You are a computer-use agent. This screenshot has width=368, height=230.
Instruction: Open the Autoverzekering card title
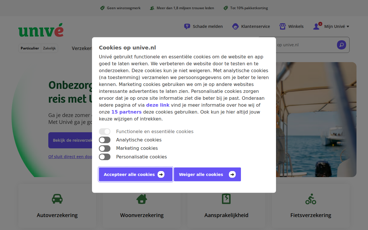point(57,215)
